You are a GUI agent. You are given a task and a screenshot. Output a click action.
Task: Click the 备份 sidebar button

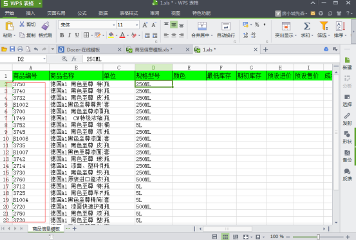click(347, 156)
